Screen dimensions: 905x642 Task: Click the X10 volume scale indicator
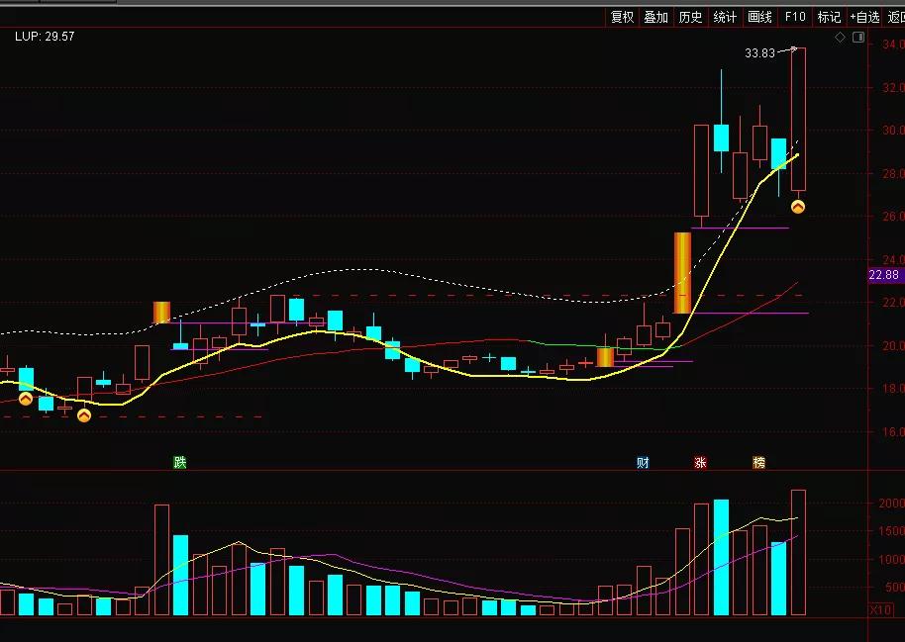881,608
